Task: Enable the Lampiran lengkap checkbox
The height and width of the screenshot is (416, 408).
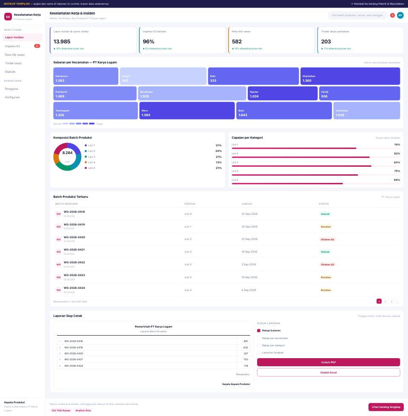Action: click(259, 353)
